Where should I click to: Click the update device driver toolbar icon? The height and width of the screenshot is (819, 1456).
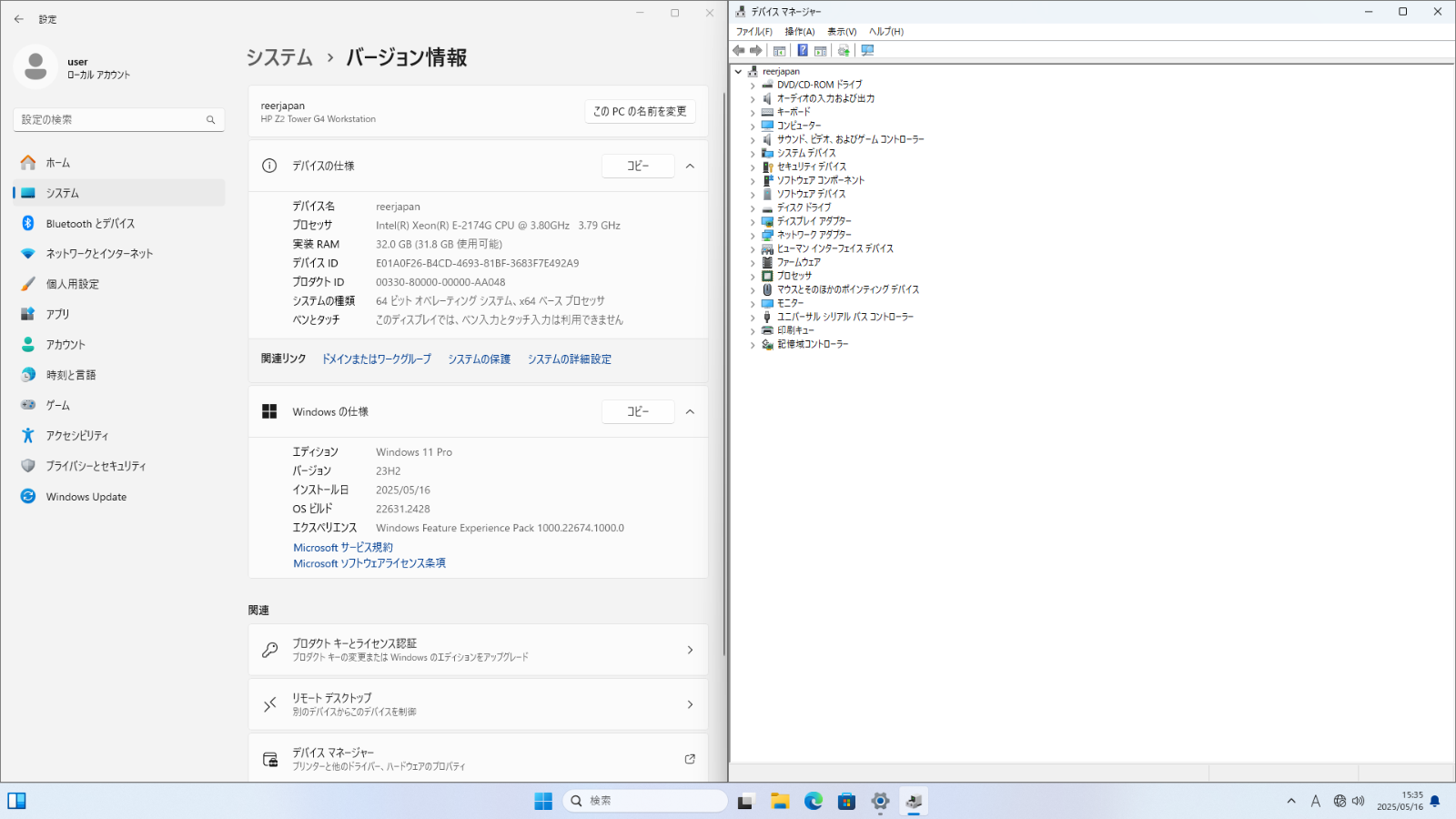pyautogui.click(x=844, y=51)
